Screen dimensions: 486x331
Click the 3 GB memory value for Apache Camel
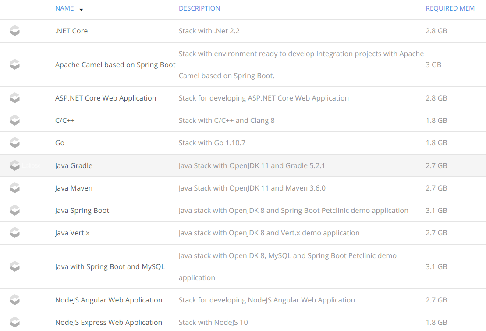click(433, 65)
